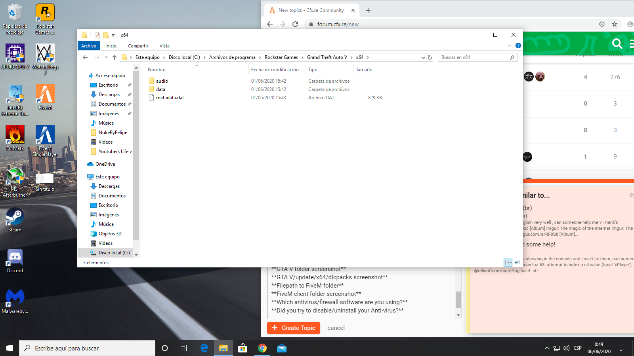Open the Archivo menu in File Explorer

point(88,46)
